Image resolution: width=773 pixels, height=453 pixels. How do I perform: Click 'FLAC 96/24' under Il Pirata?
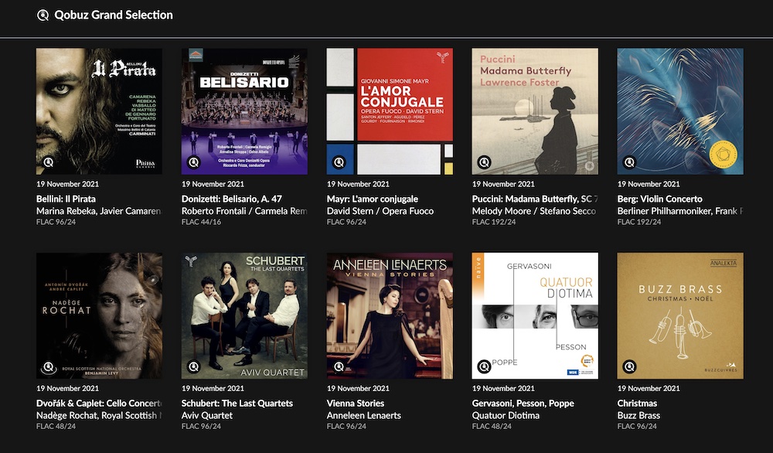pos(56,223)
